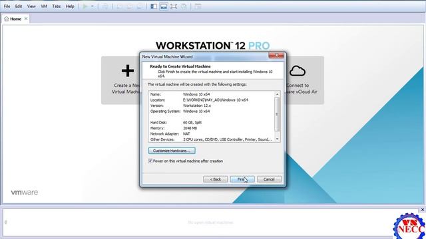Open the Help menu
This screenshot has width=426, height=239.
pyautogui.click(x=70, y=6)
